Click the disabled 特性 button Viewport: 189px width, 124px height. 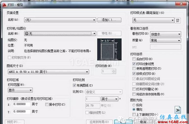[x=109, y=33]
